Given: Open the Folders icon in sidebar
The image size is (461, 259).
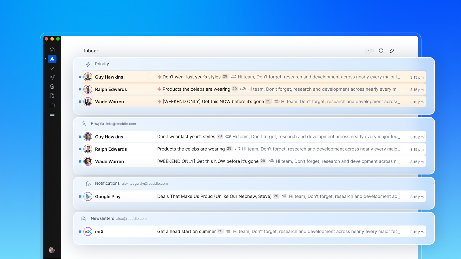Looking at the screenshot, I should click(52, 105).
